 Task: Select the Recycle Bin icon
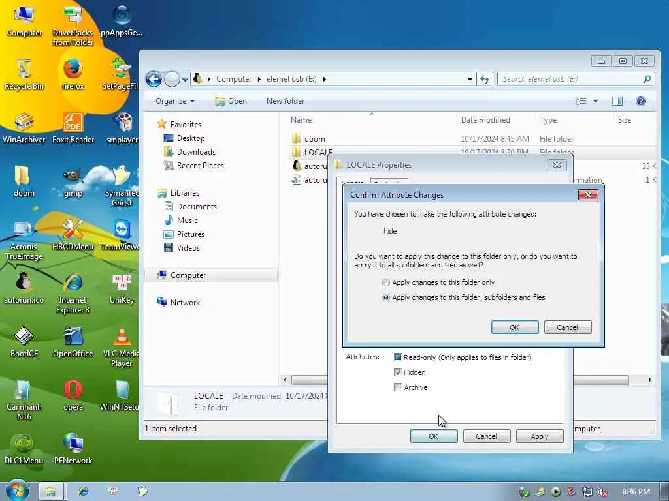click(24, 74)
